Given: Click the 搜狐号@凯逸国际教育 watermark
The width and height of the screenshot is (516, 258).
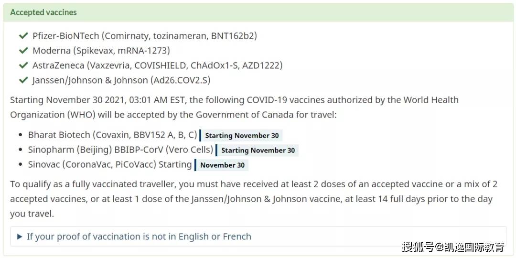Looking at the screenshot, I should click(x=453, y=247).
